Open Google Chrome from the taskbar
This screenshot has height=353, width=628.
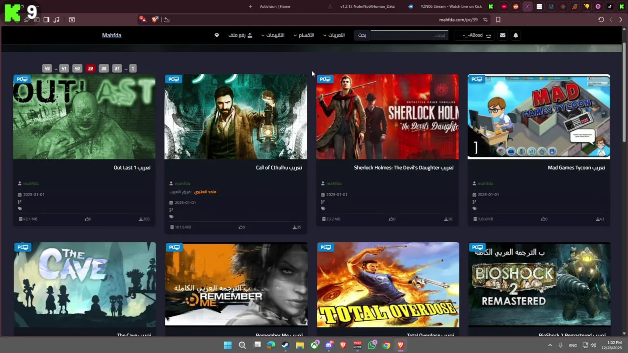coord(387,345)
